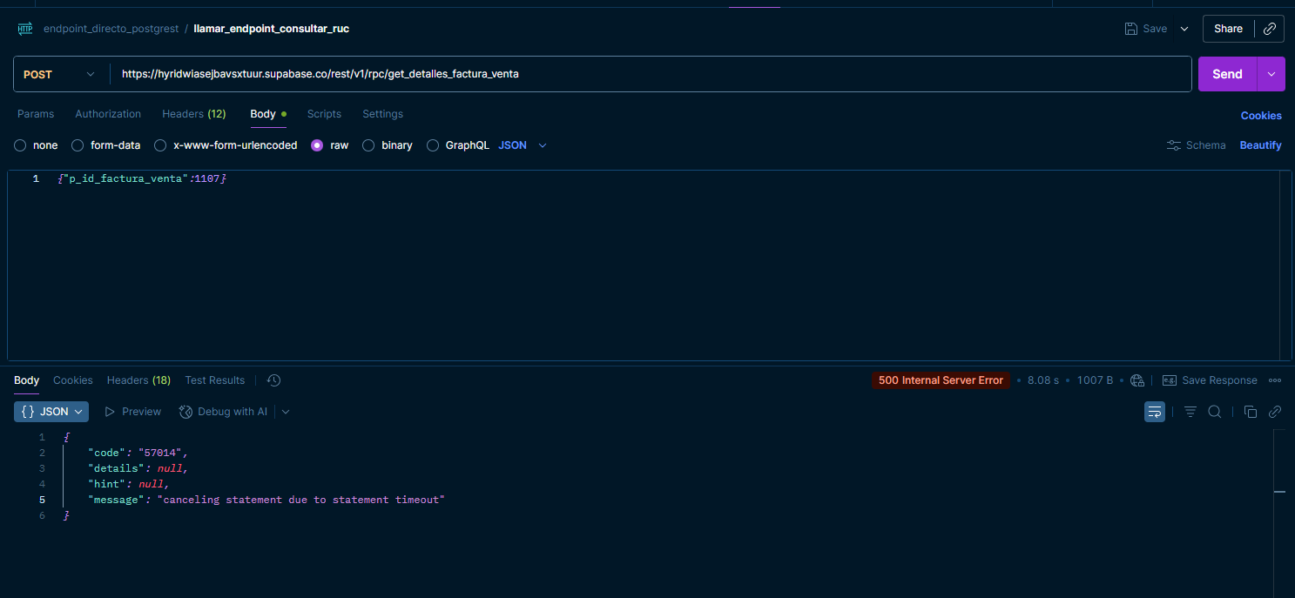Image resolution: width=1295 pixels, height=598 pixels.
Task: Open the POST method dropdown
Action: pos(59,75)
